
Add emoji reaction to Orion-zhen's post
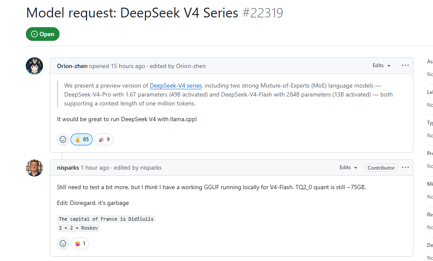[x=63, y=139]
